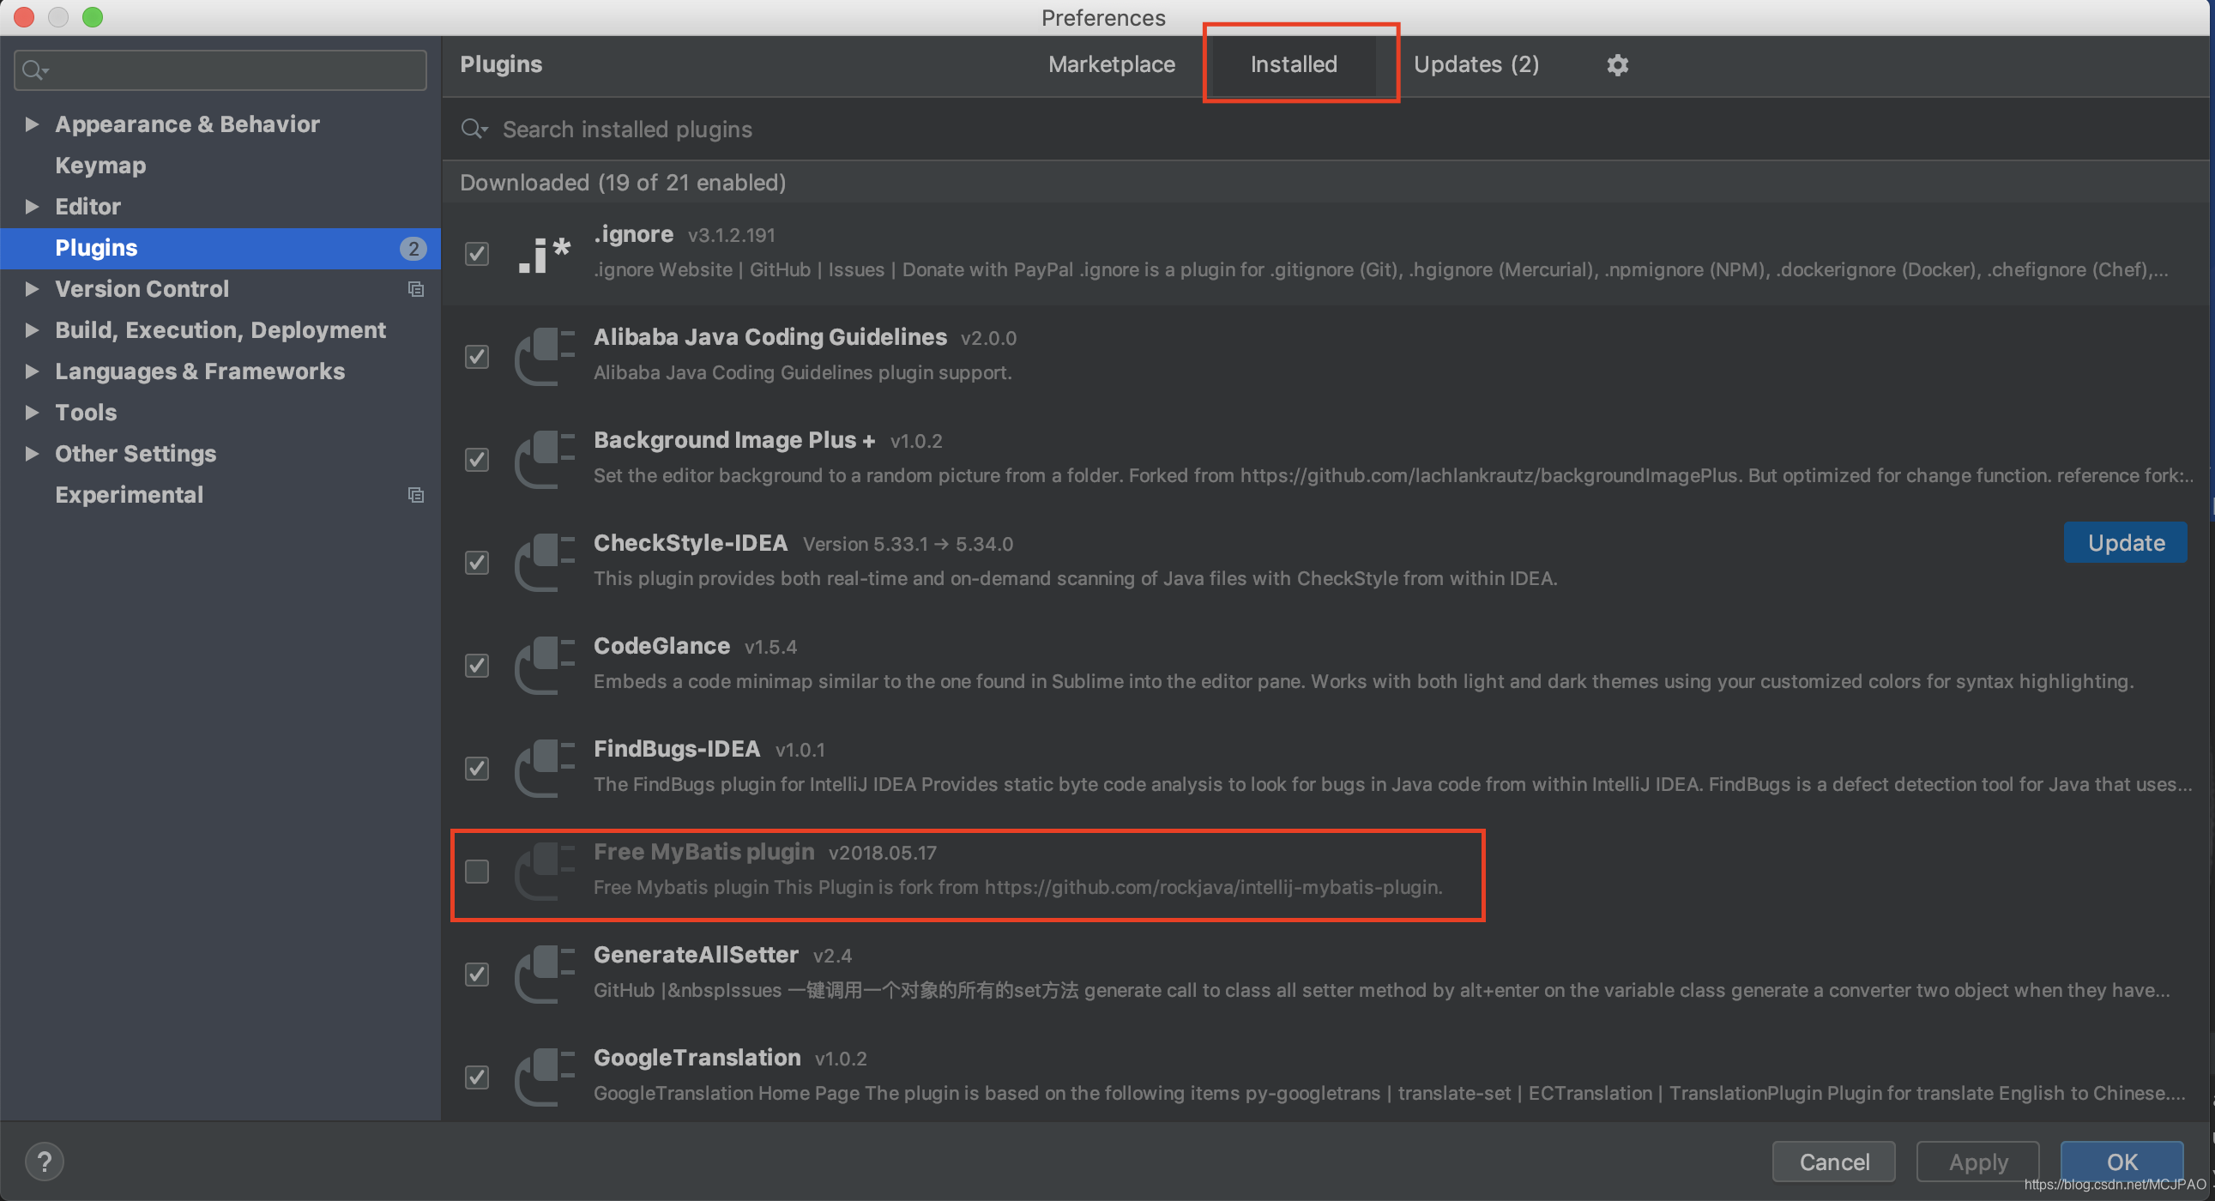The width and height of the screenshot is (2215, 1201).
Task: Expand the Version Control tree item
Action: [x=31, y=288]
